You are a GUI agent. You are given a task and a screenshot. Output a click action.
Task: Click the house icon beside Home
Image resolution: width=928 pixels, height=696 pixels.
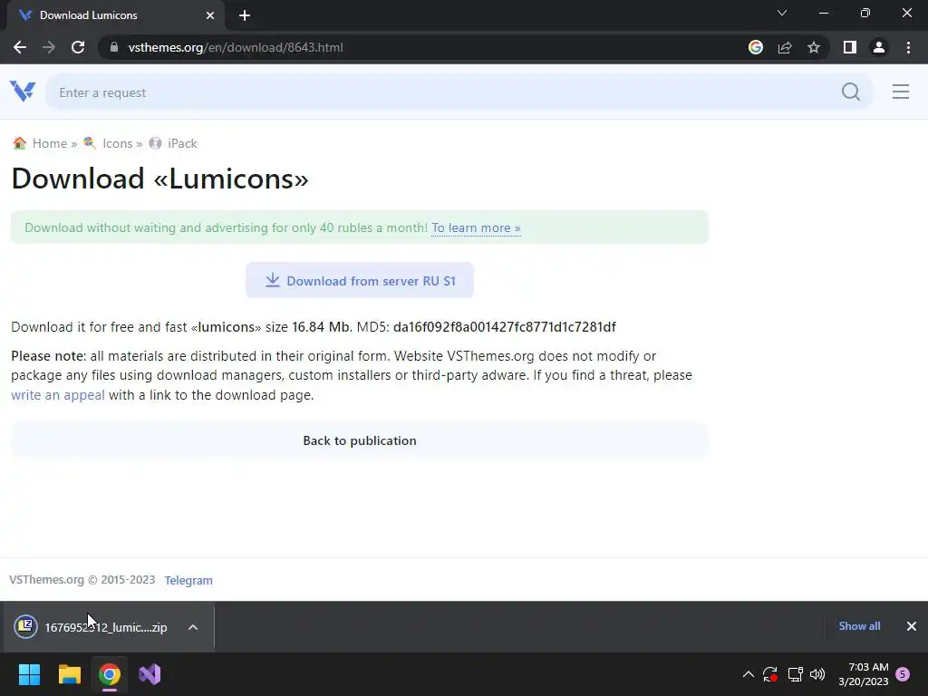pyautogui.click(x=20, y=143)
